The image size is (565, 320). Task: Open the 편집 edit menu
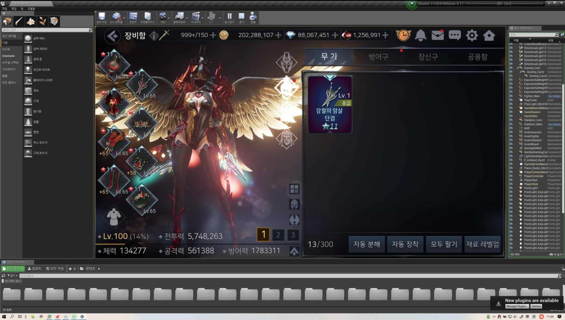coord(14,9)
